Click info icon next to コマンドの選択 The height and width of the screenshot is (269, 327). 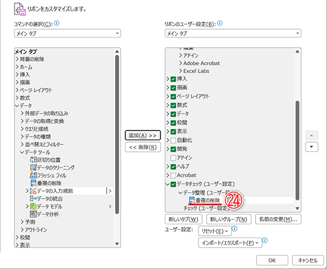point(56,23)
